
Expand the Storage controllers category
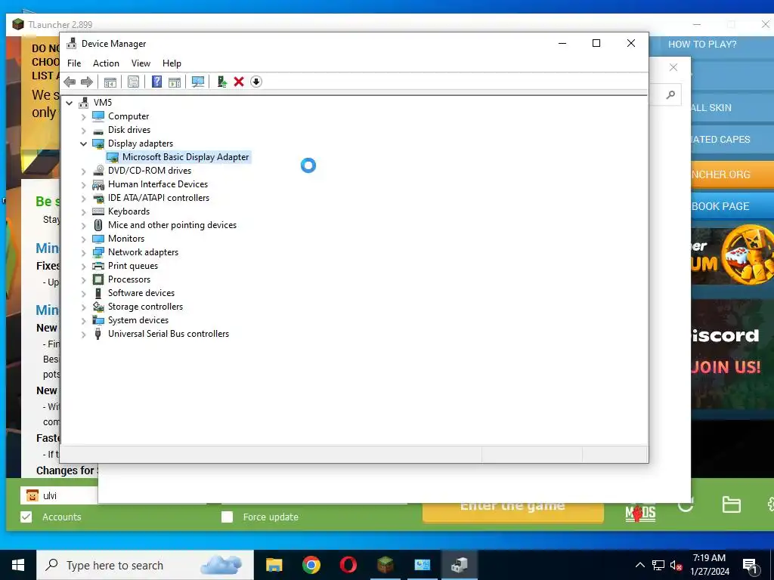pos(83,307)
